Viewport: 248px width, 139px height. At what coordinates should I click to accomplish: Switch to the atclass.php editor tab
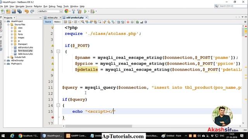(52, 18)
